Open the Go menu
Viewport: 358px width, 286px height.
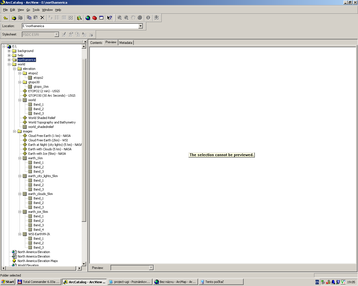tap(28, 10)
